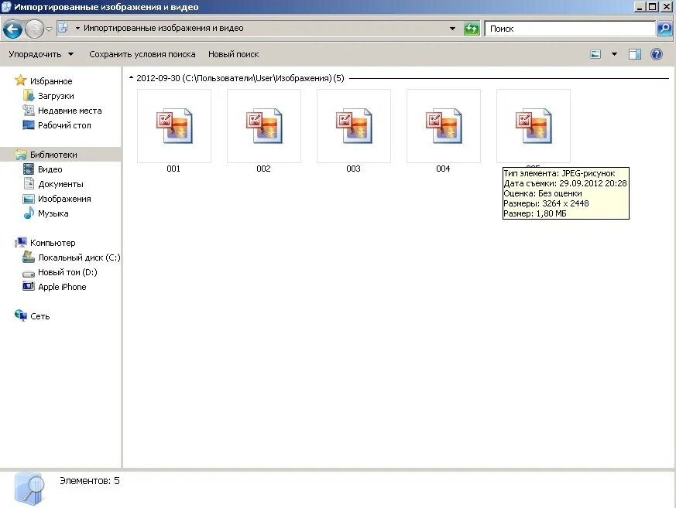Open the Музыка library

point(53,213)
